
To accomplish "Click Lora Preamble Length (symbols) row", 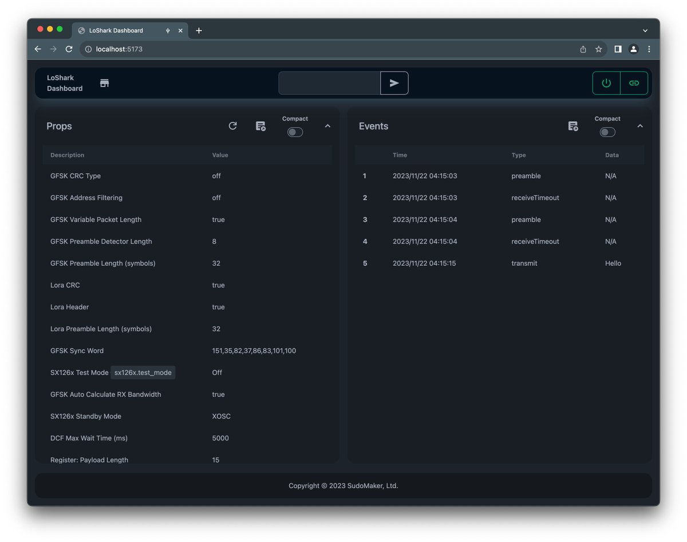I will coord(187,329).
